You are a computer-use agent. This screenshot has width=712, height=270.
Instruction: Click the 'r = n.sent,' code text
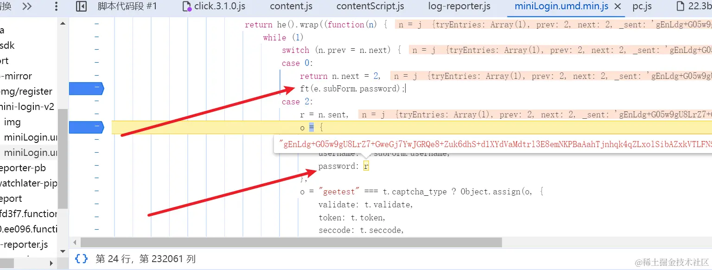(324, 115)
